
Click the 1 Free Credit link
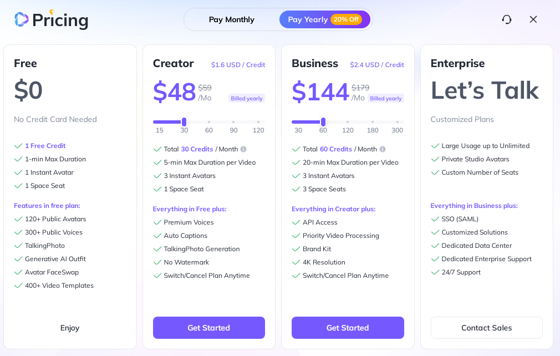(45, 146)
